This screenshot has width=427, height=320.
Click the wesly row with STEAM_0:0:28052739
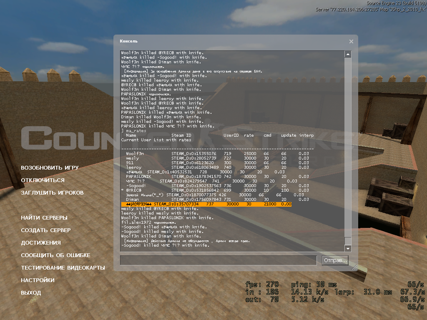tap(217, 158)
